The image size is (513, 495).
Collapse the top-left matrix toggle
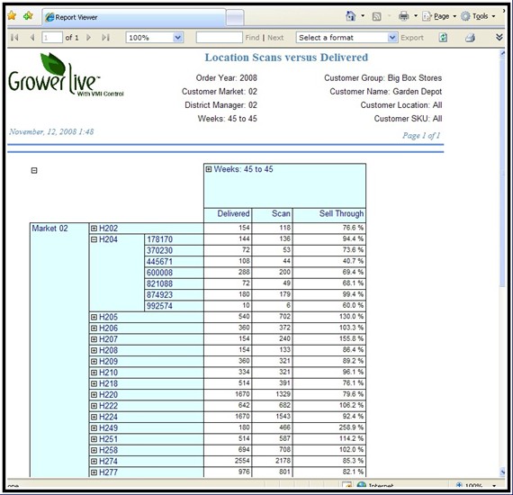tap(34, 170)
